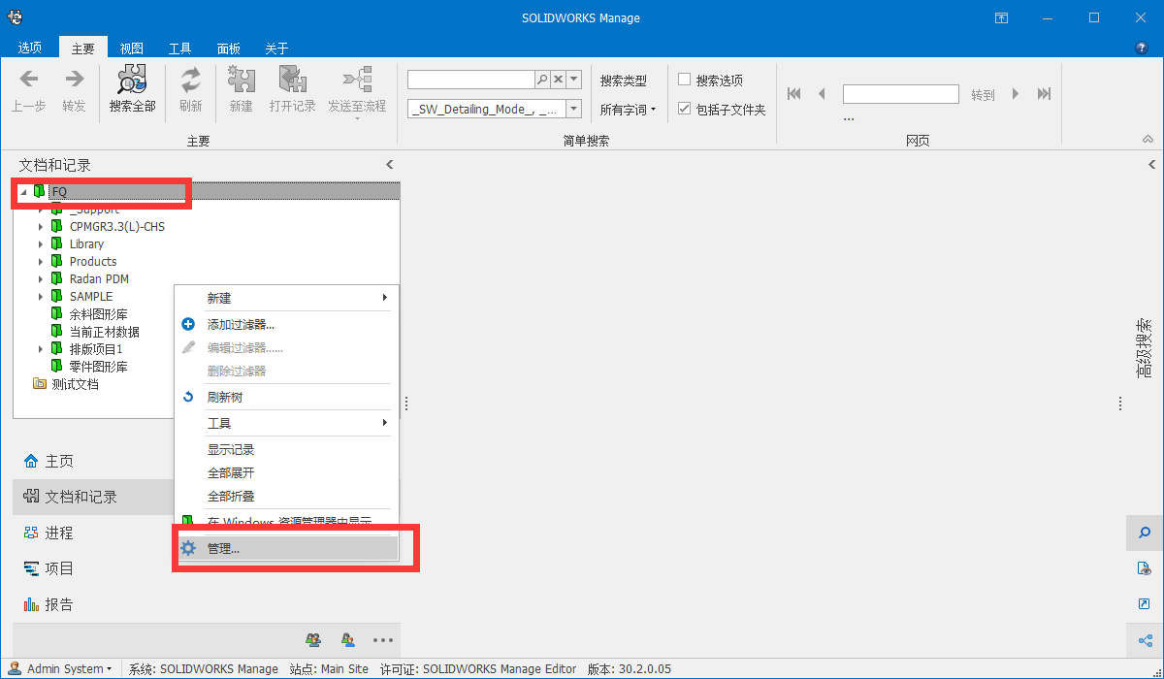Expand the Products folder node
This screenshot has width=1164, height=679.
click(x=41, y=262)
